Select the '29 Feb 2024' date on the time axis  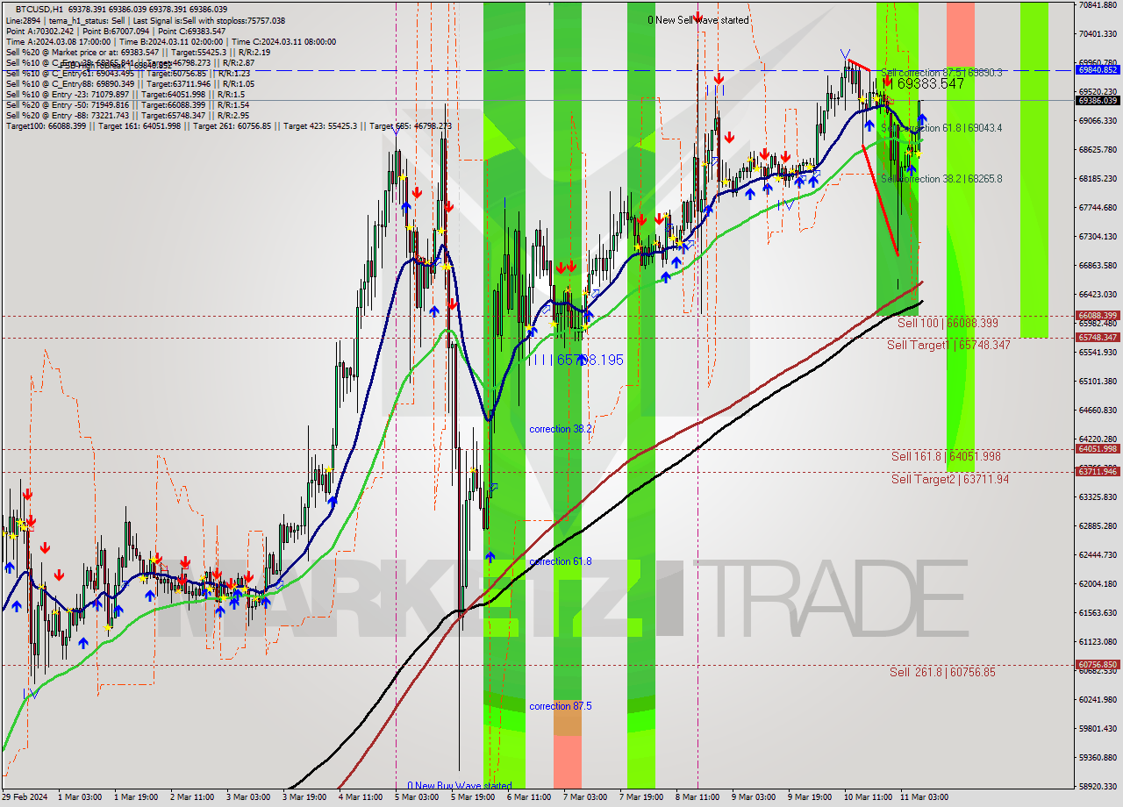tap(23, 798)
